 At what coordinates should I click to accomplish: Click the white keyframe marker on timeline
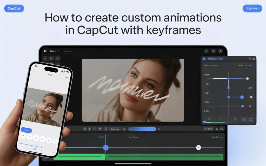[x=199, y=148]
